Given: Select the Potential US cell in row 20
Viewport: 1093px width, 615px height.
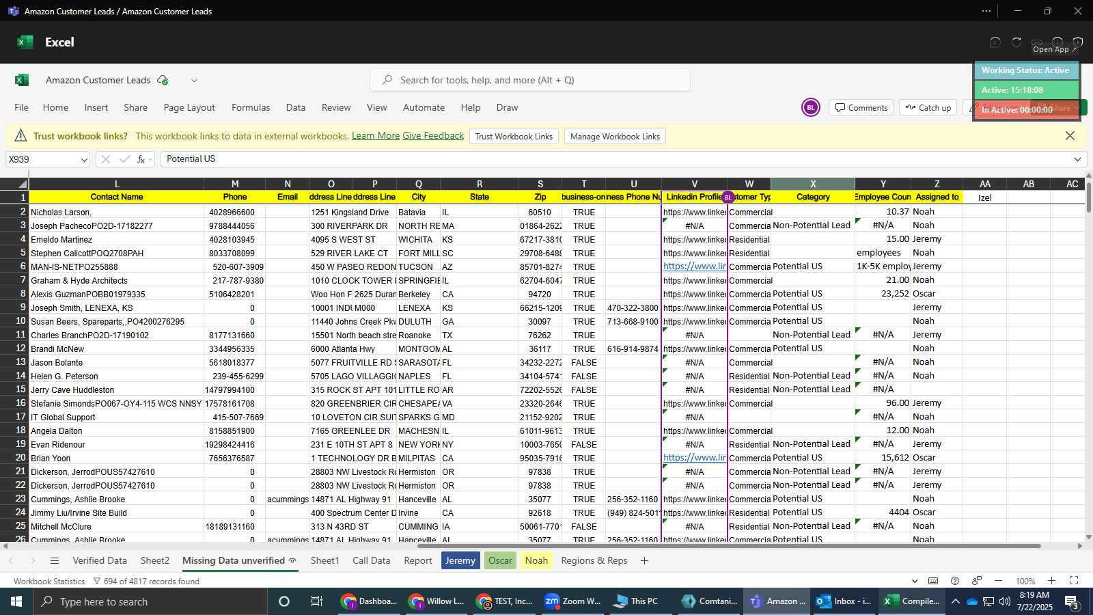Looking at the screenshot, I should pos(813,458).
